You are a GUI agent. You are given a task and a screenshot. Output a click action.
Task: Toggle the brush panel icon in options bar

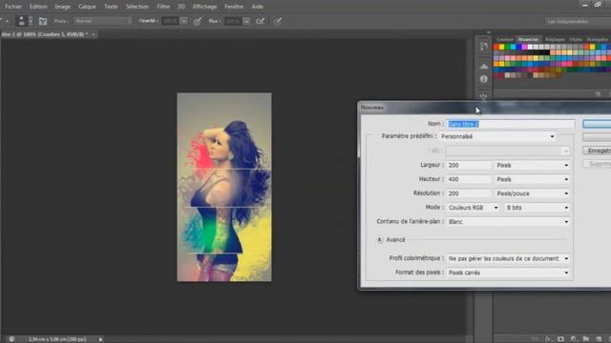[43, 21]
